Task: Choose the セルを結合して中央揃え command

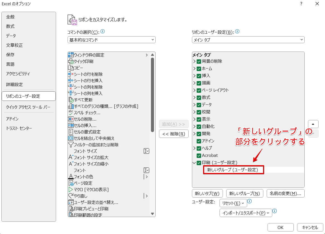Action: pos(92,138)
